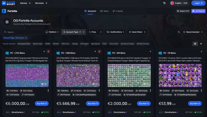Select the IKONIK popular search
The image size is (207, 117).
tap(48, 44)
